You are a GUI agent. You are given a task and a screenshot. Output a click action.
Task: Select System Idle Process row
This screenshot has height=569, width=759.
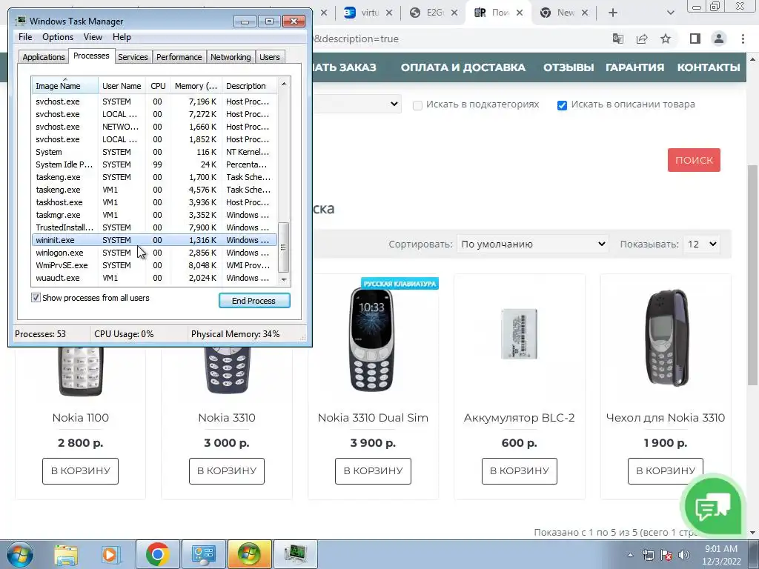coord(154,164)
